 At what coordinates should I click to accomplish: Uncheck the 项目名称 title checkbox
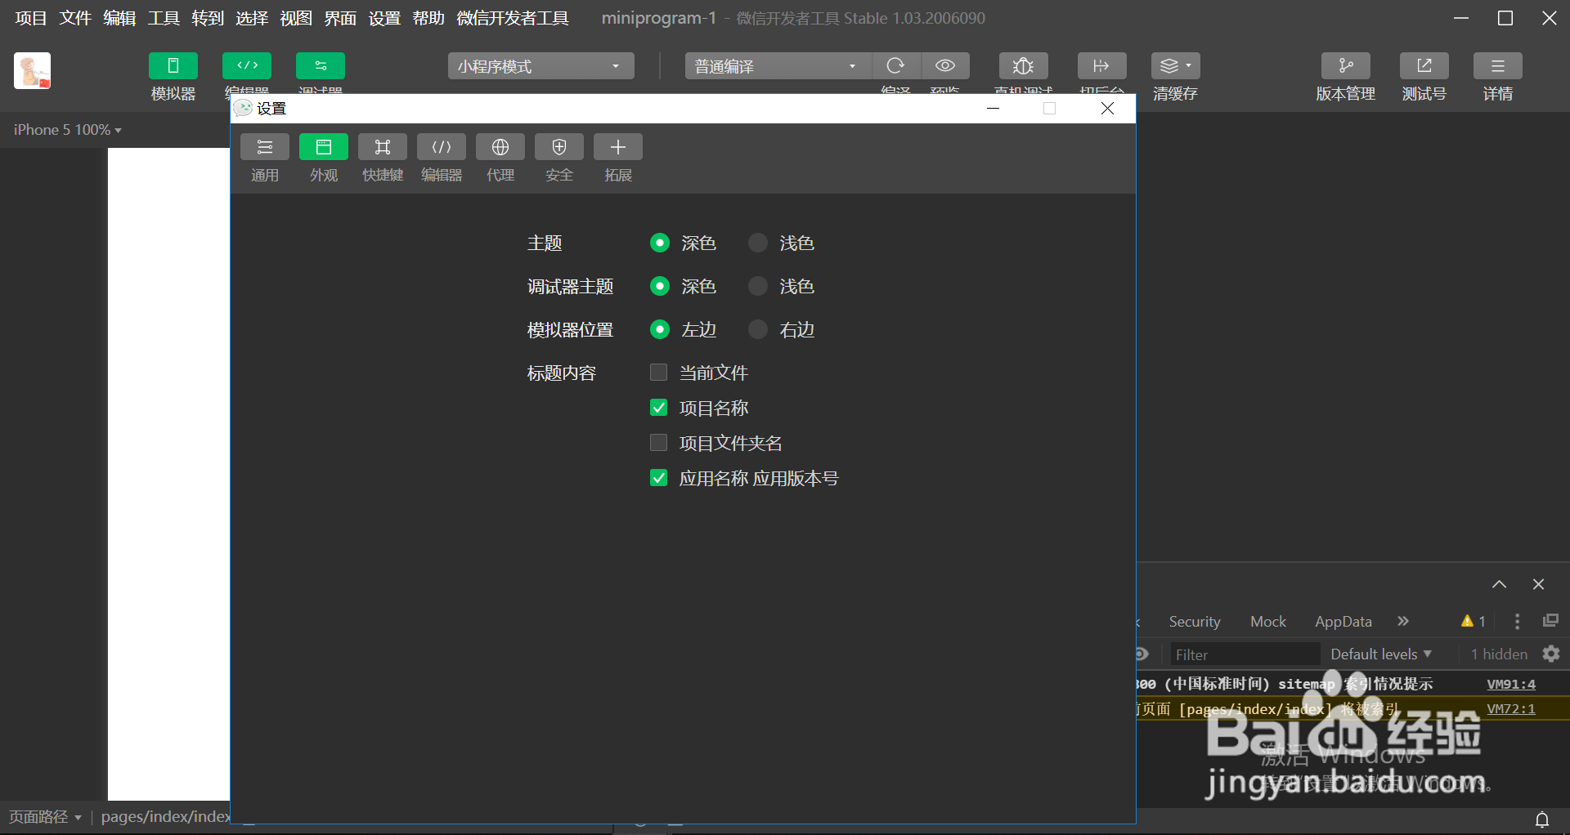658,408
